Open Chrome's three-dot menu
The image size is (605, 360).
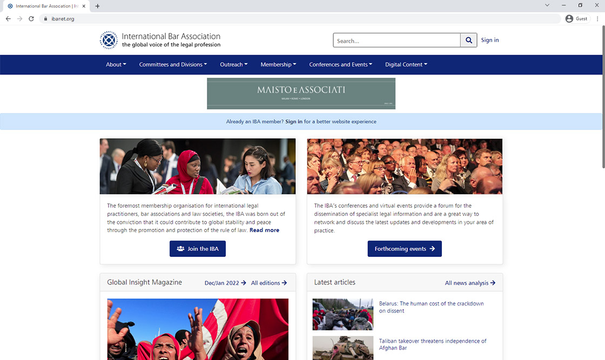(x=597, y=18)
